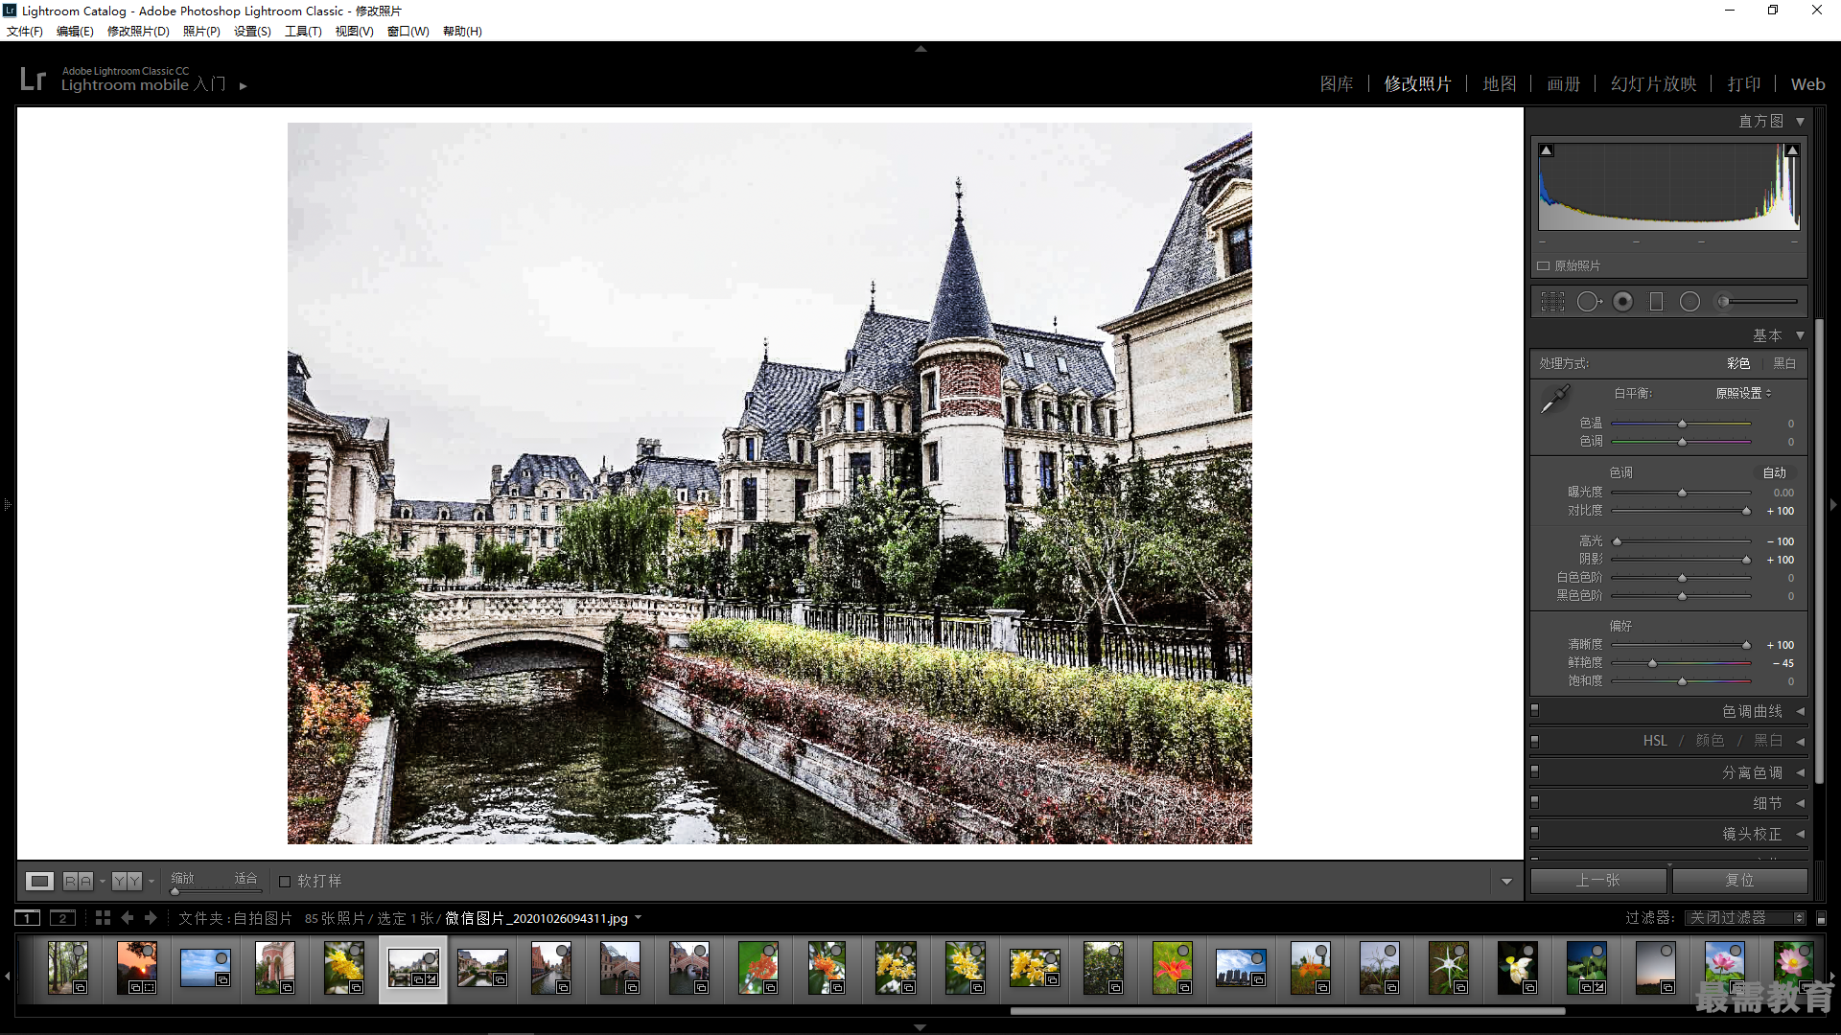
Task: Open the filename source dropdown arrow
Action: pyautogui.click(x=638, y=918)
